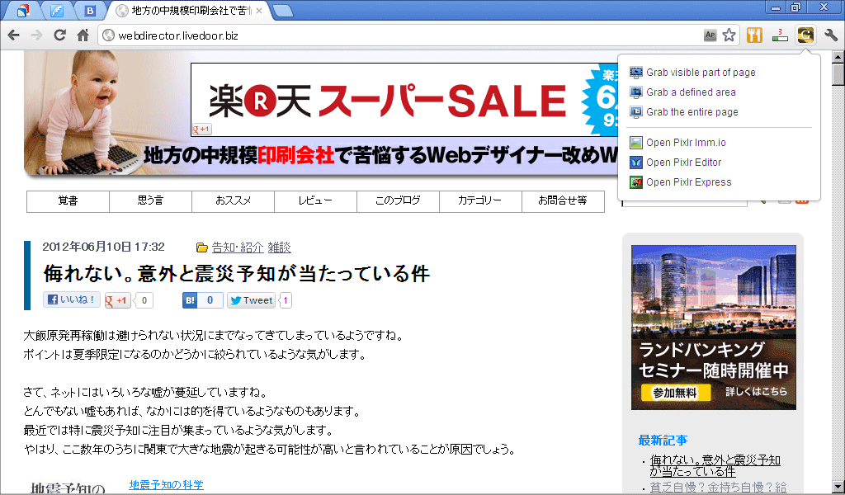Open the 地震予知の科学 link

pos(167,485)
